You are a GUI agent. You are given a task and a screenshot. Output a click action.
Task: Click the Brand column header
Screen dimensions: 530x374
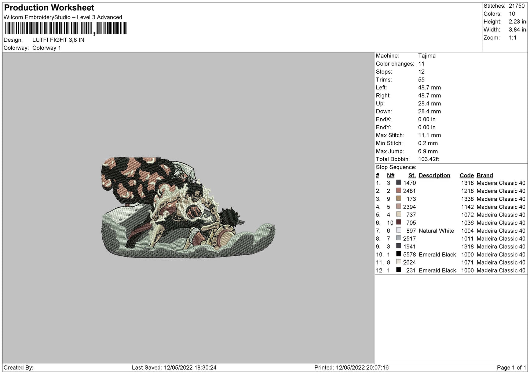tap(485, 175)
